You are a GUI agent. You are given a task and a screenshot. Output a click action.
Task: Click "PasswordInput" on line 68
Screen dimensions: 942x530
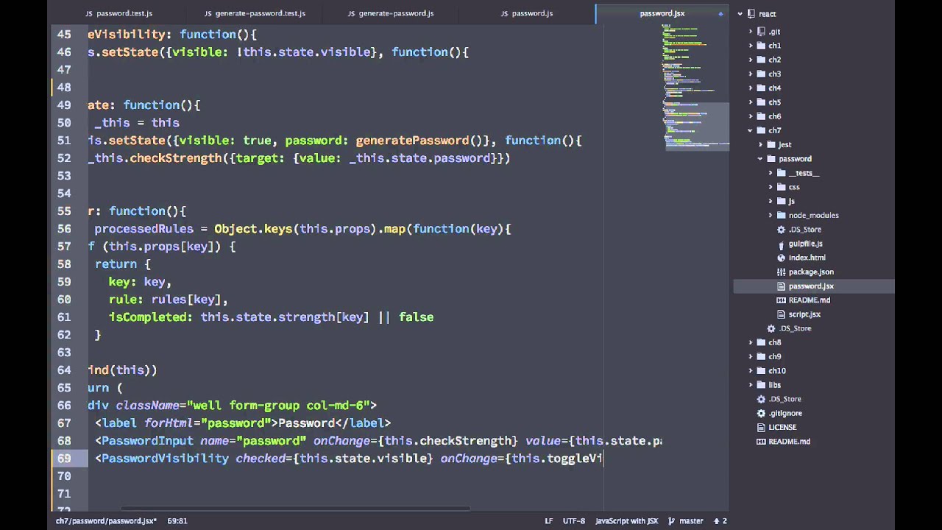pyautogui.click(x=147, y=441)
